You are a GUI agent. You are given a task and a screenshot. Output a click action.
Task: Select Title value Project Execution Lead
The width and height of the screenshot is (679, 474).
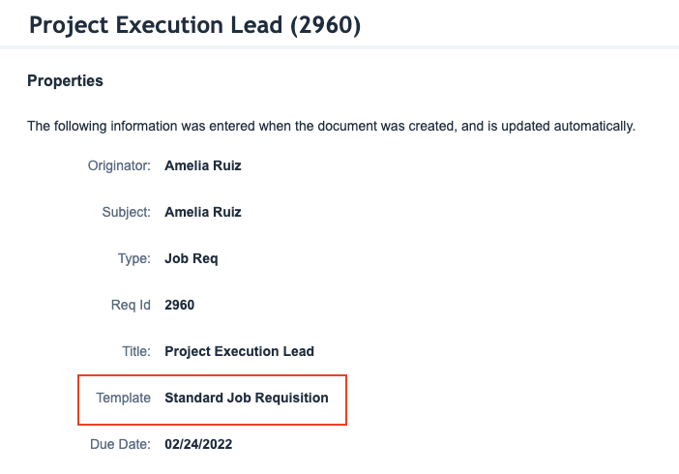[x=239, y=351]
